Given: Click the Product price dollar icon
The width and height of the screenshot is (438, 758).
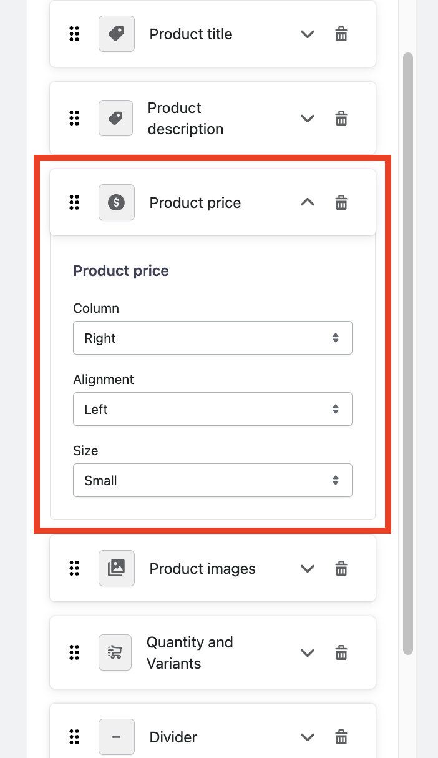Looking at the screenshot, I should coord(117,202).
